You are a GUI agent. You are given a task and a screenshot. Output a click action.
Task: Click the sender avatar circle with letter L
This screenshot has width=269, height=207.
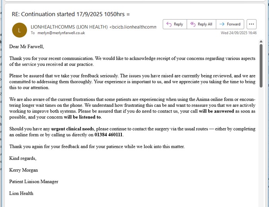point(20,30)
